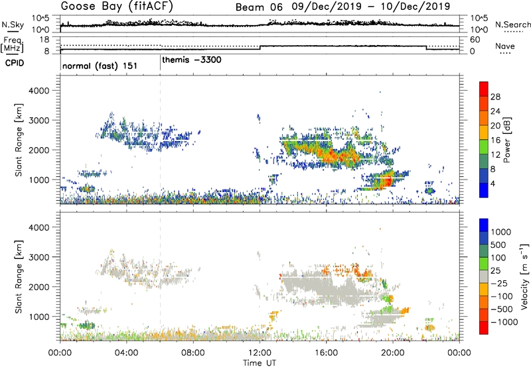The height and width of the screenshot is (367, 531).
Task: Click the 18 tick on frequency axis
Action: (x=44, y=40)
